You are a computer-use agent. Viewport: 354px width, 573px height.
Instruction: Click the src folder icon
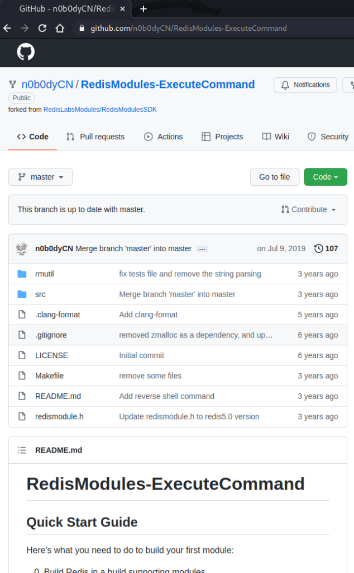(22, 294)
